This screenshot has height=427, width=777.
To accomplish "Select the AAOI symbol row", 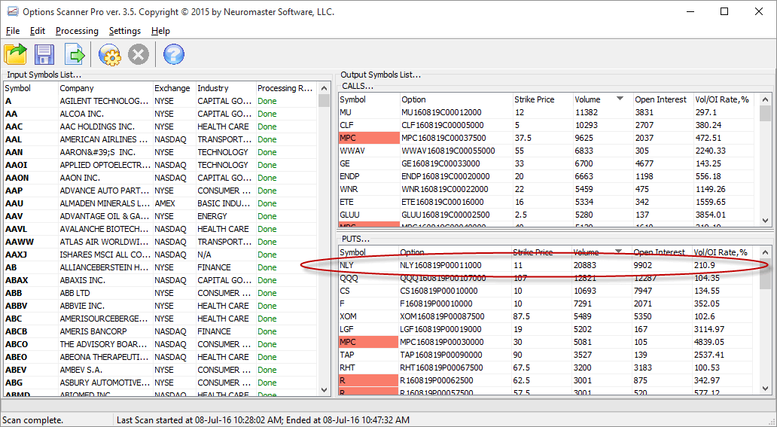I will coord(160,165).
